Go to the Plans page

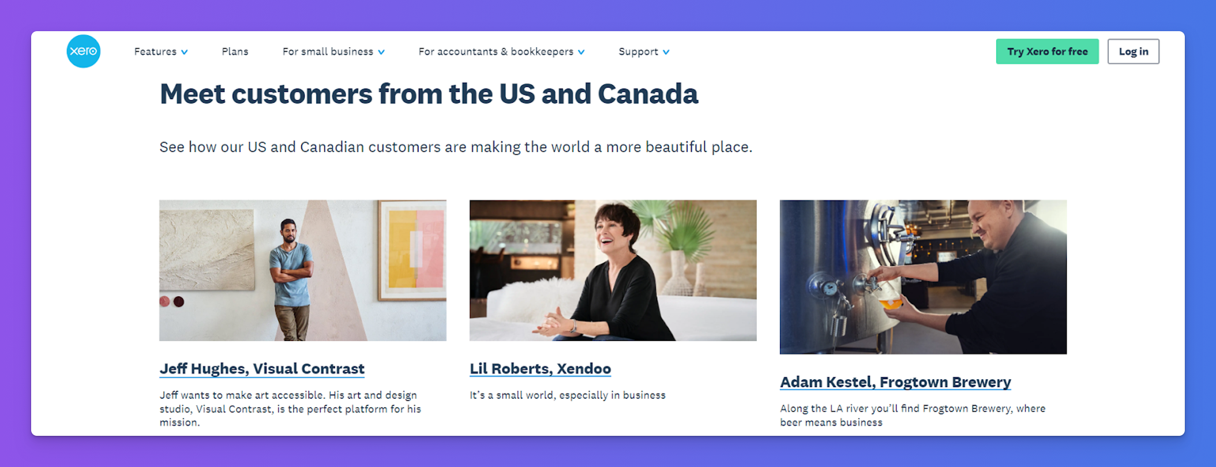click(235, 52)
